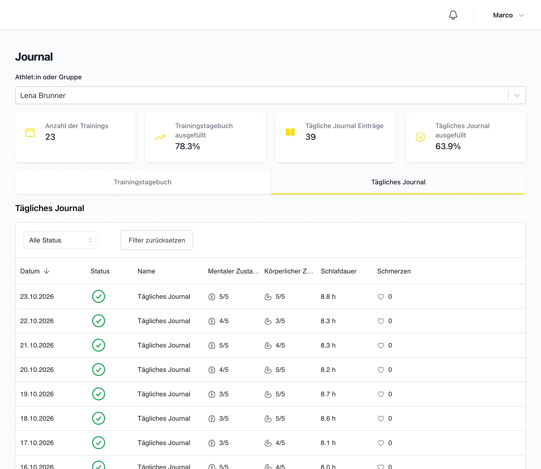This screenshot has height=469, width=541.
Task: Click the Anzahl der Trainings value 23
Action: tap(50, 137)
